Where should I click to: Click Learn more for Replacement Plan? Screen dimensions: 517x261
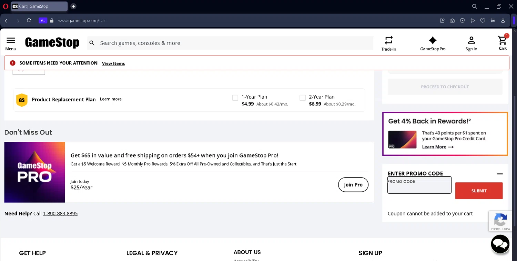pos(111,99)
